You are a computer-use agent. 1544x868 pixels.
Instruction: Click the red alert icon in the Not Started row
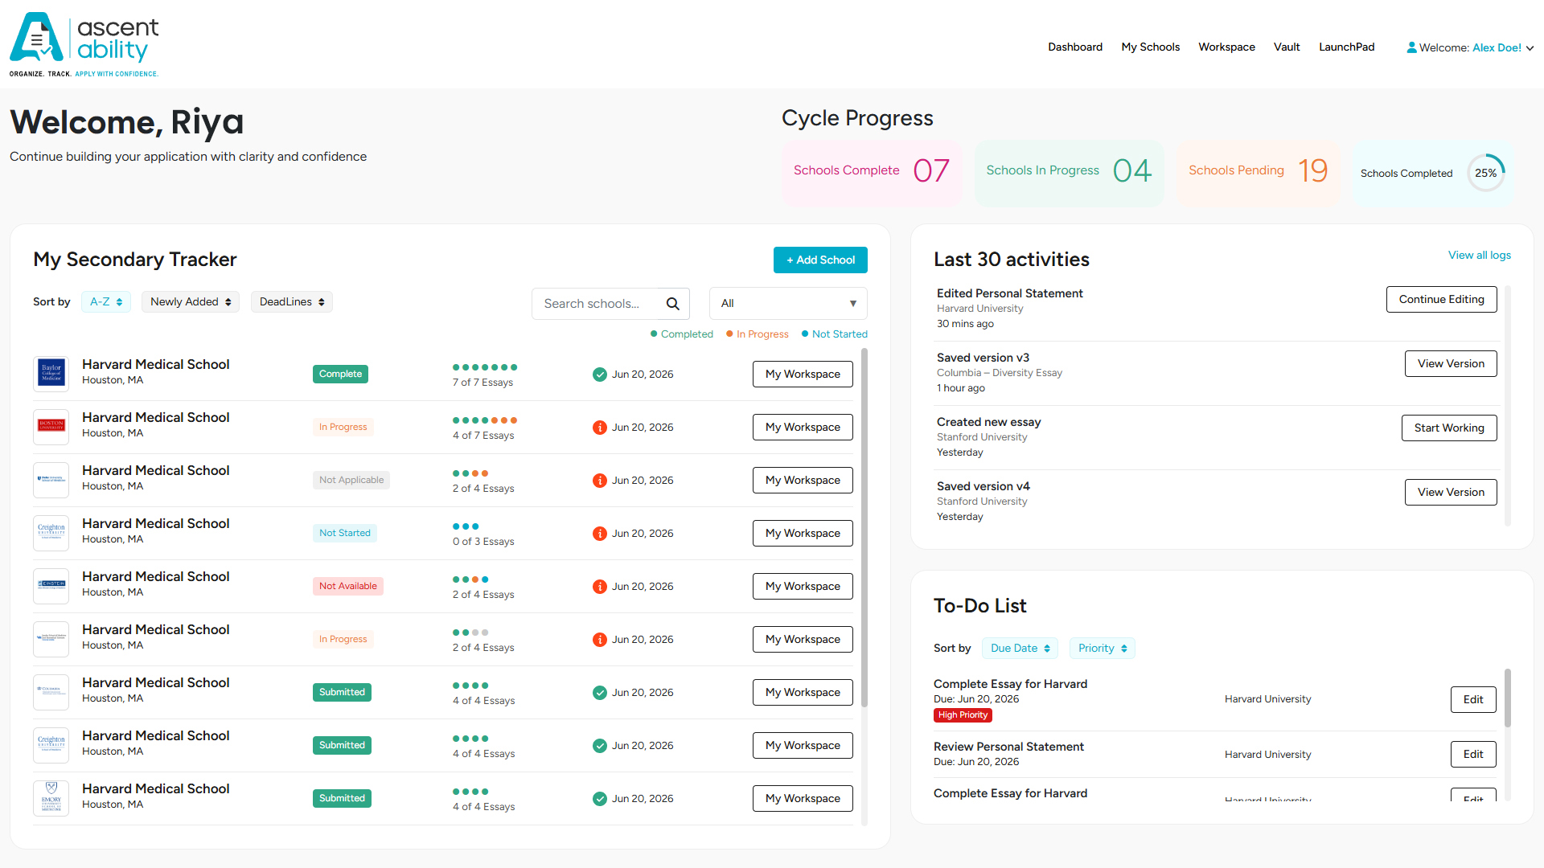coord(600,533)
